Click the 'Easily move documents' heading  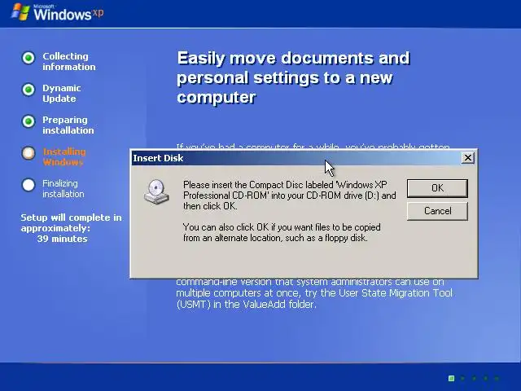click(293, 77)
